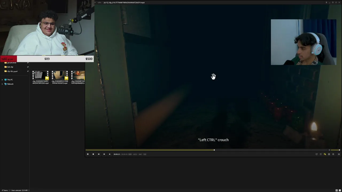This screenshot has height=192, width=342.
Task: Click the '47 items' status bar text
Action: coord(5,190)
